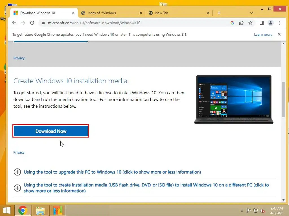
Task: Open the Chrome side panel icon
Action: click(x=262, y=23)
